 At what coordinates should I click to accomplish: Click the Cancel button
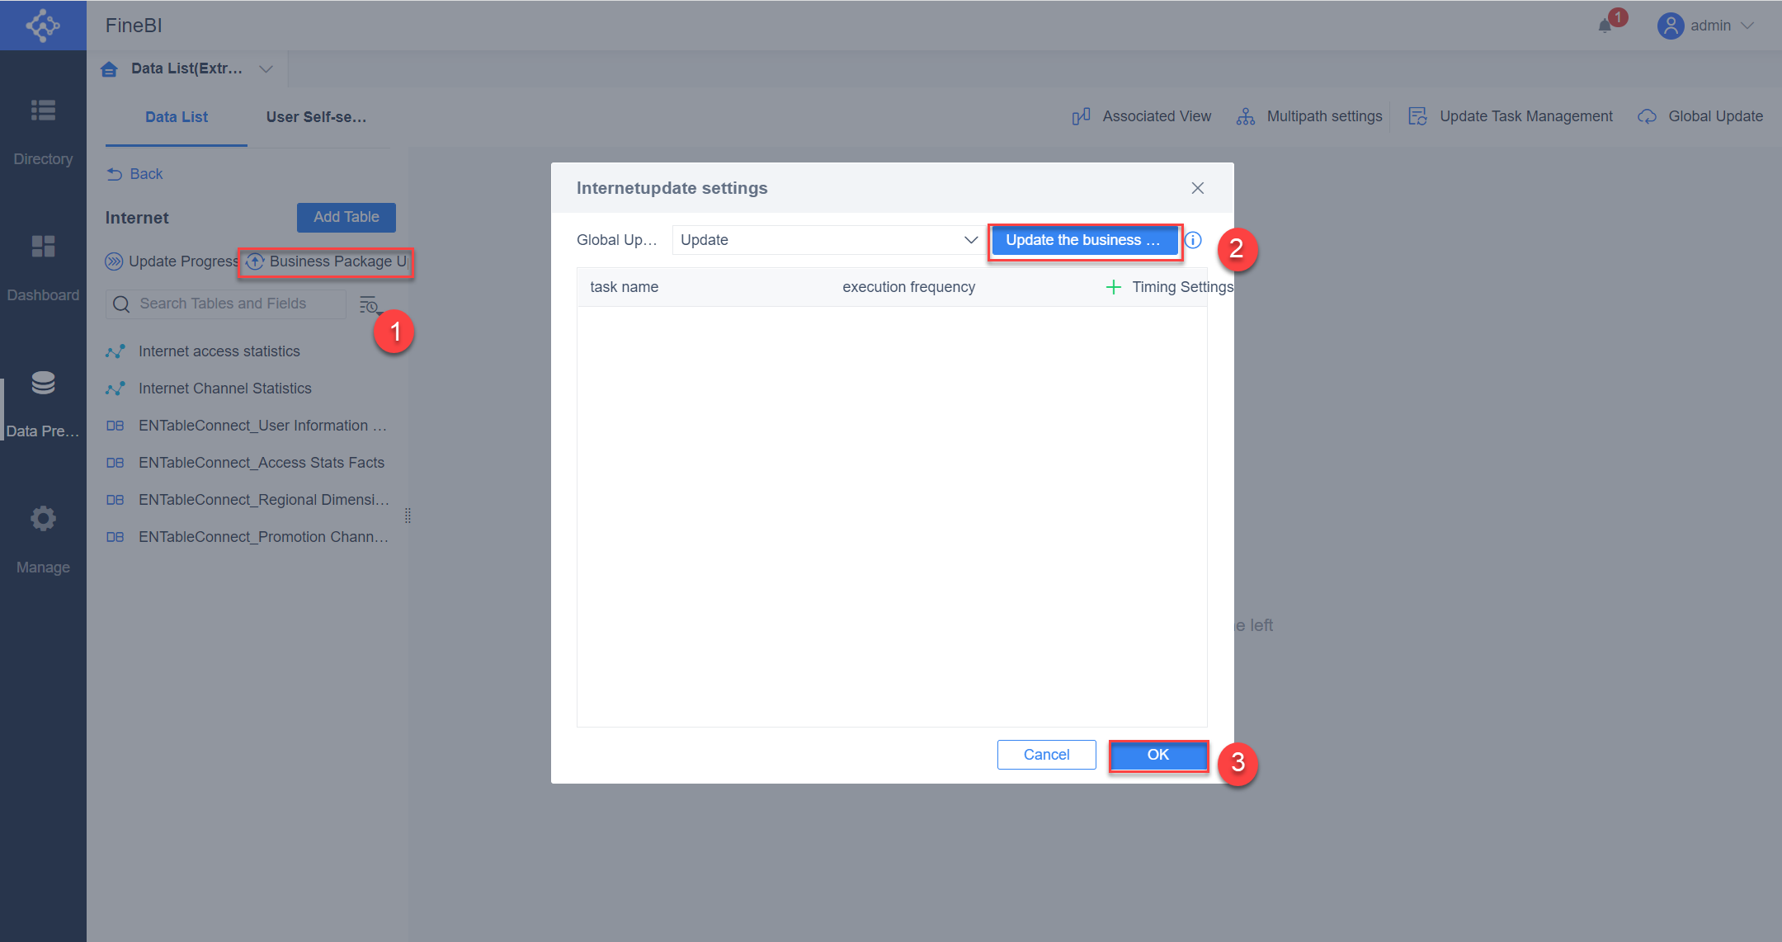1047,755
